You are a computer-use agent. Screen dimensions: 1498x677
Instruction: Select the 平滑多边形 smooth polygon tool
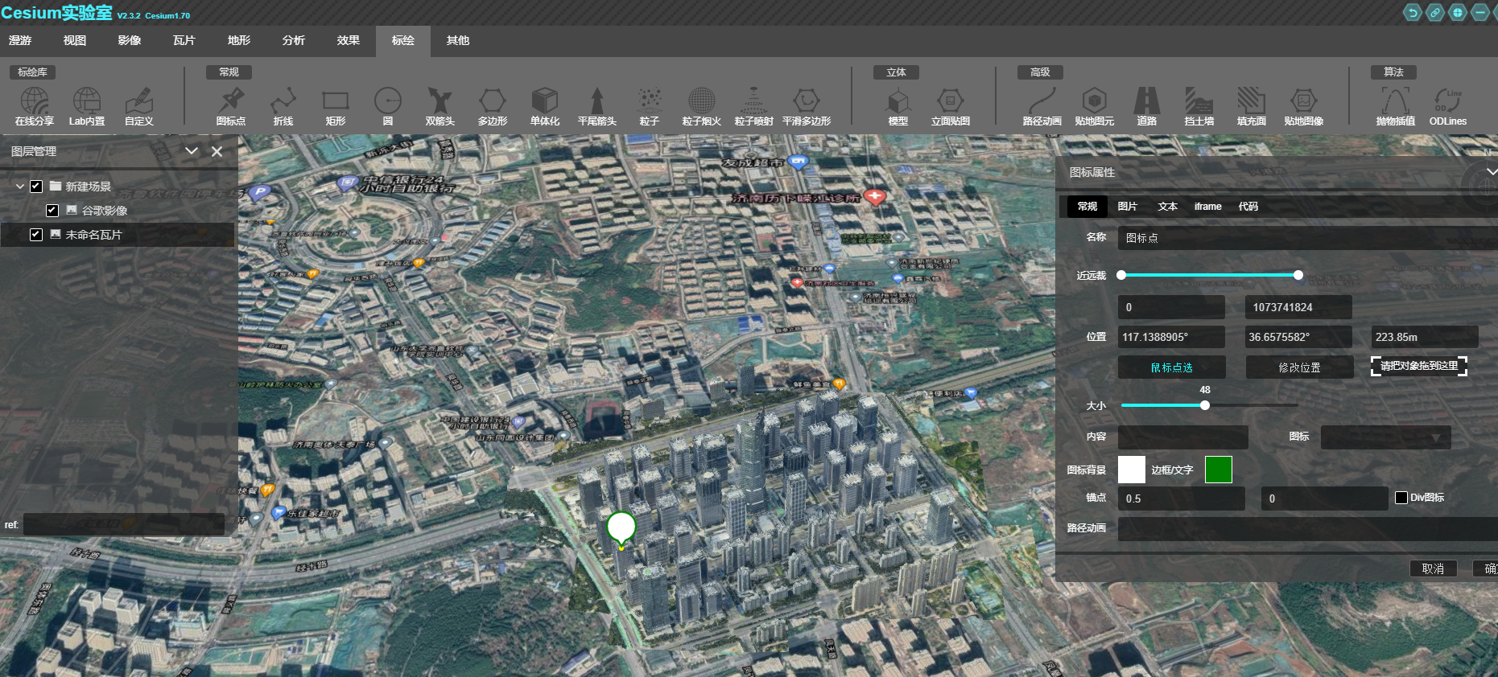point(807,107)
